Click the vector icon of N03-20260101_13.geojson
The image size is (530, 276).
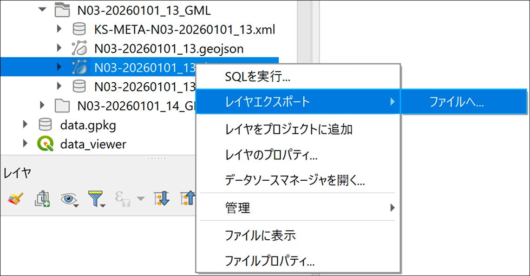[79, 48]
